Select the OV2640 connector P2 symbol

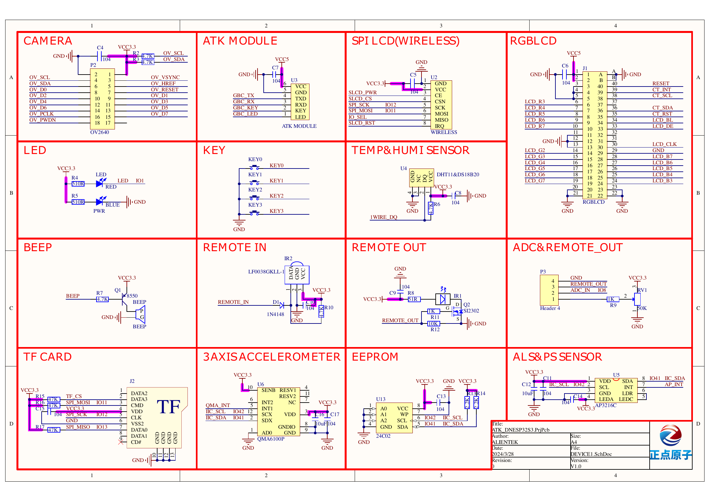point(102,99)
